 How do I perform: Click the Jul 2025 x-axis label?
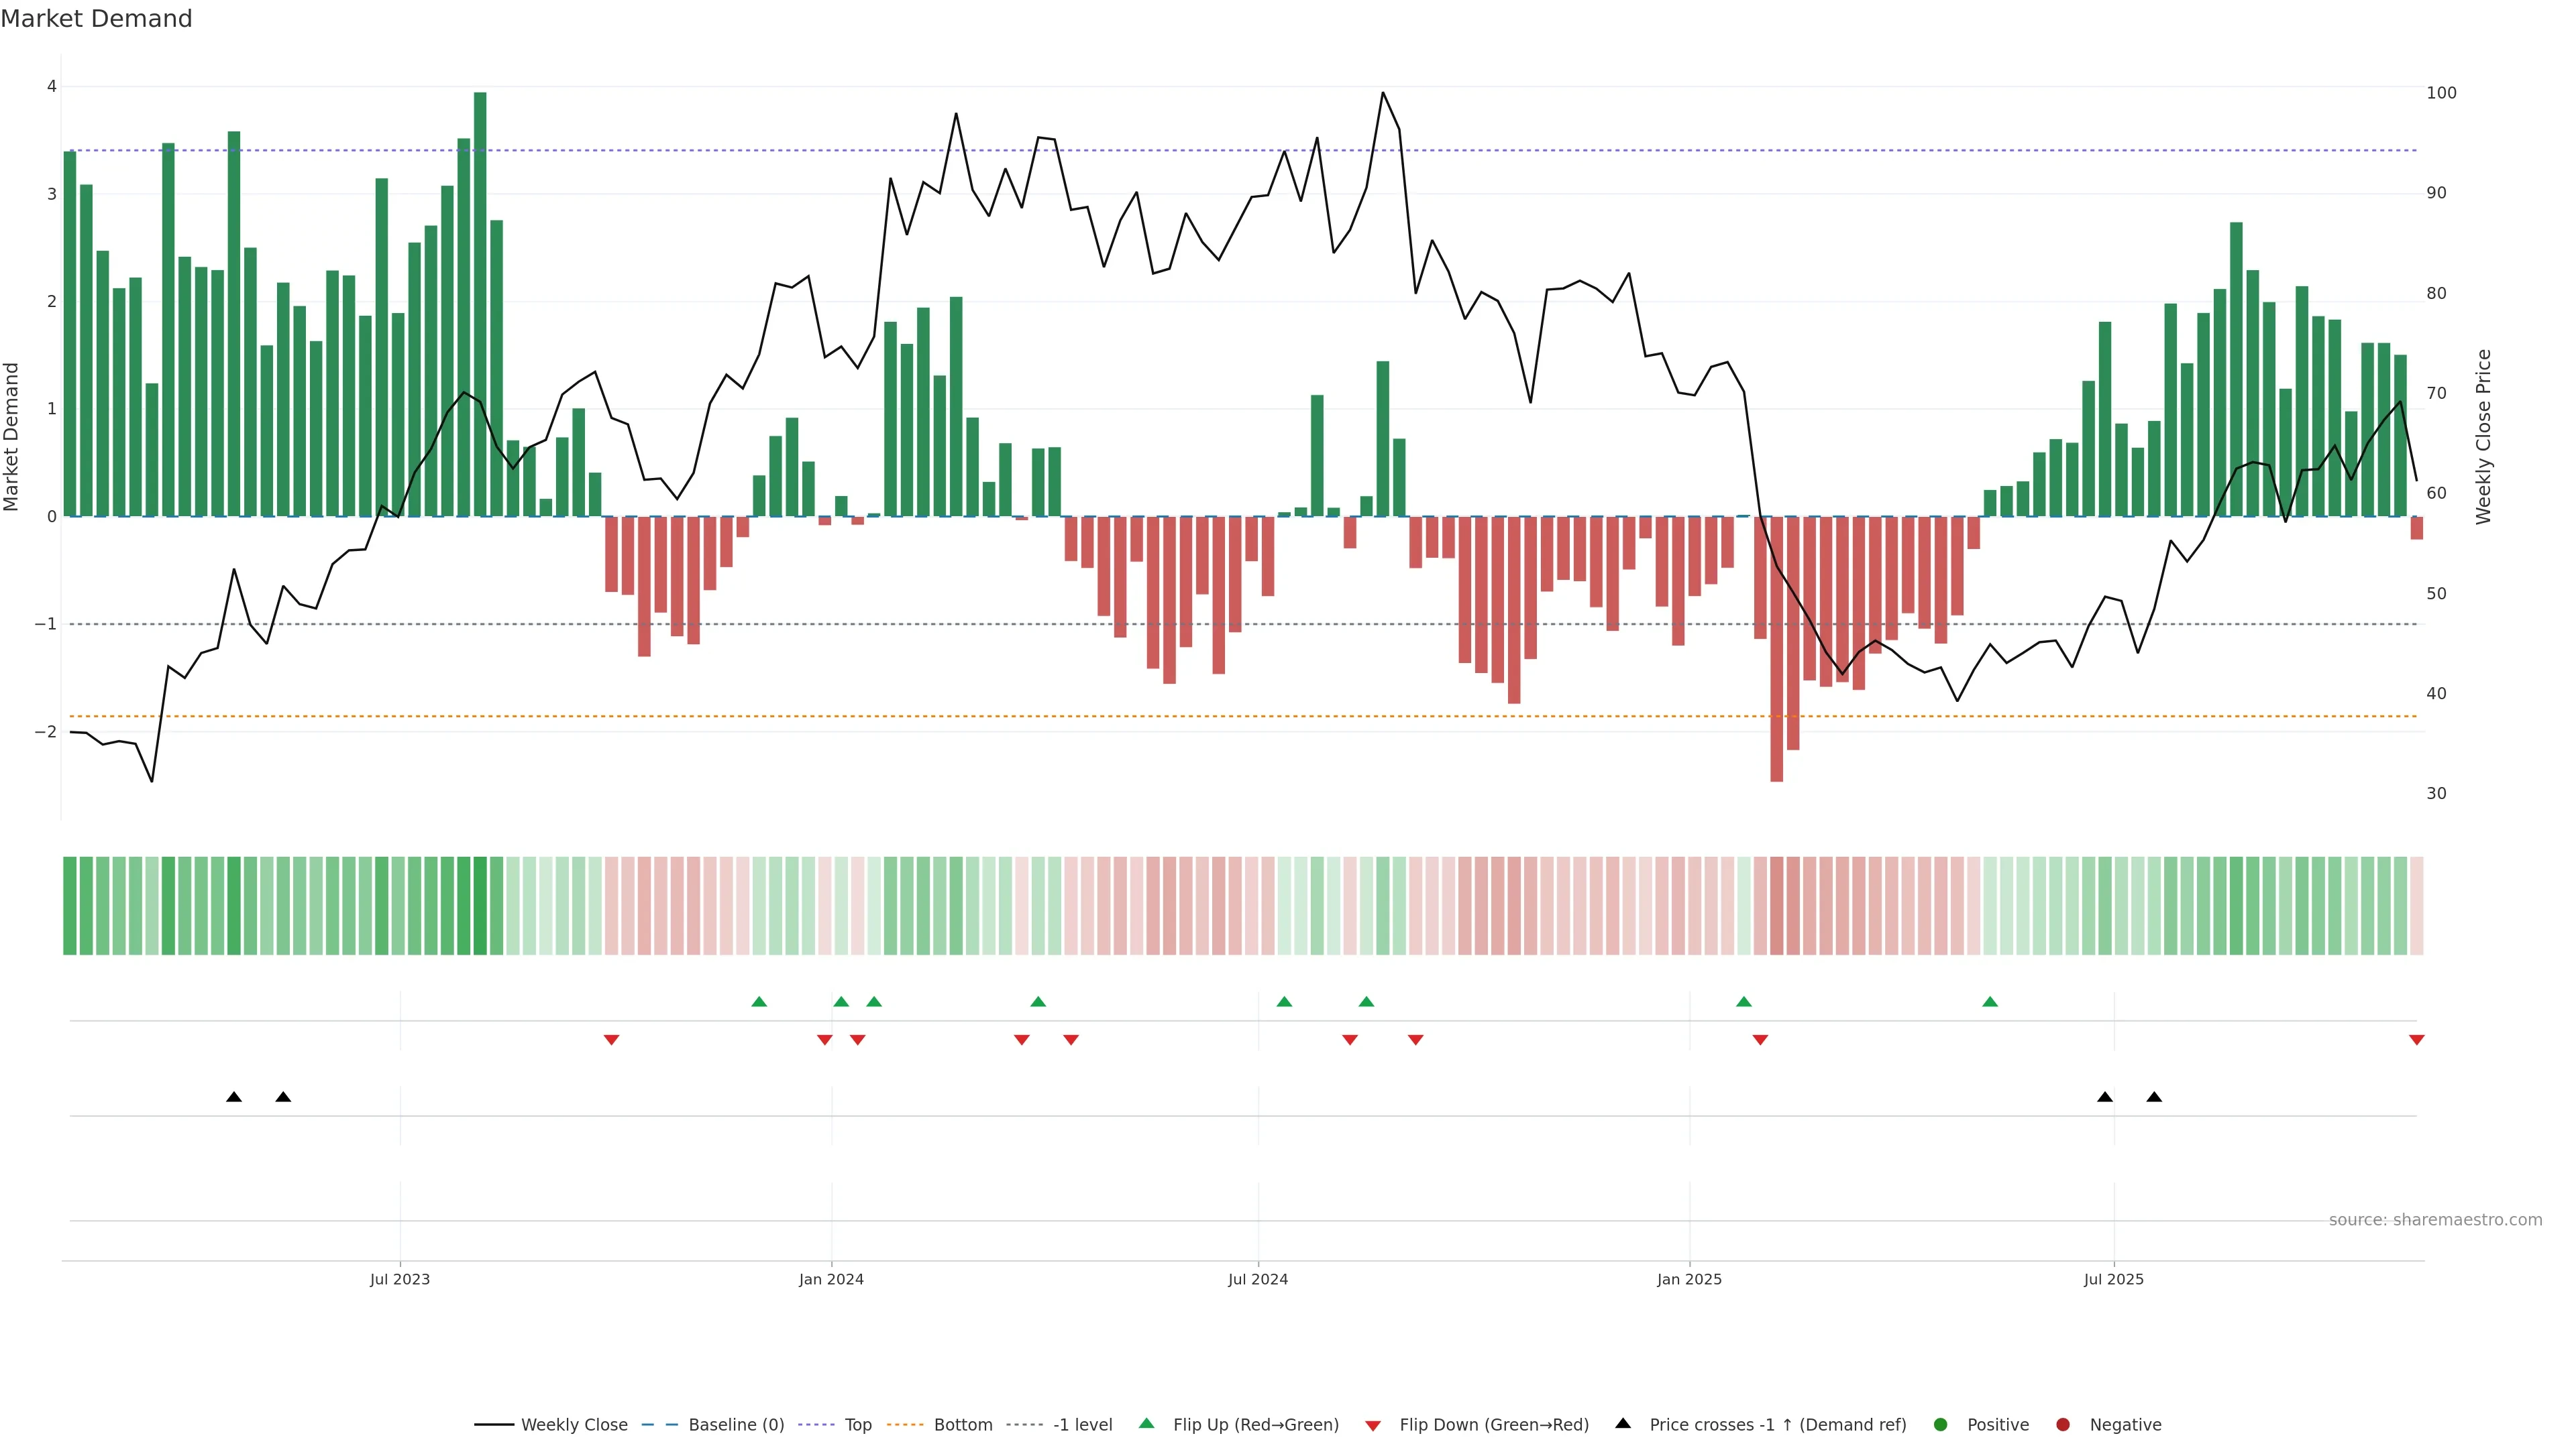(x=2113, y=1279)
